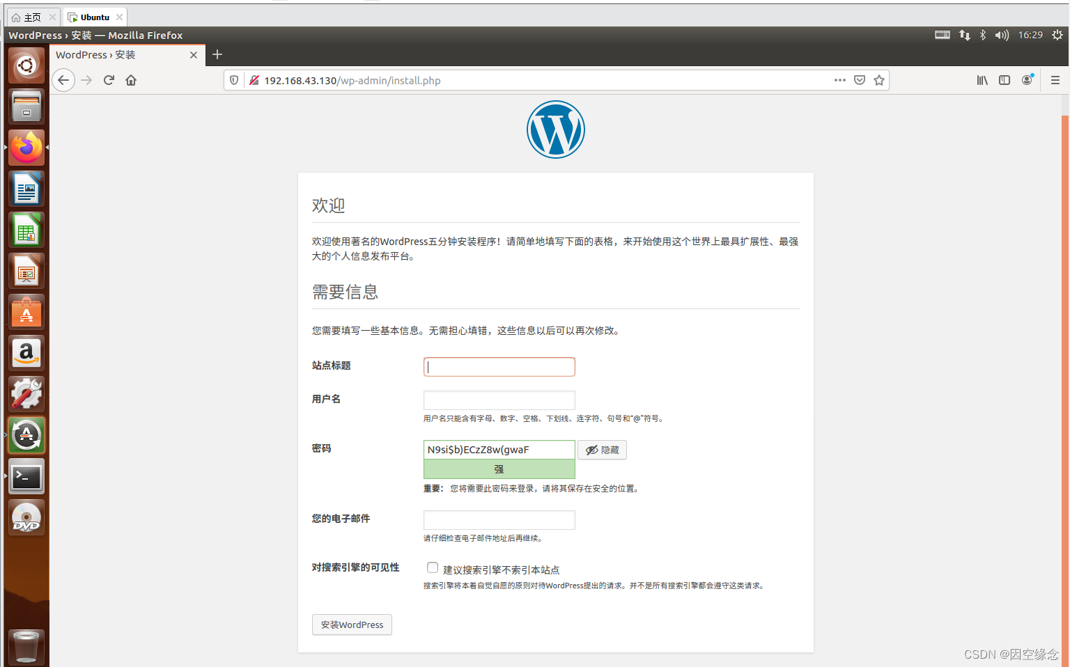Open the Firefox Library panel
1070x667 pixels.
[x=982, y=80]
